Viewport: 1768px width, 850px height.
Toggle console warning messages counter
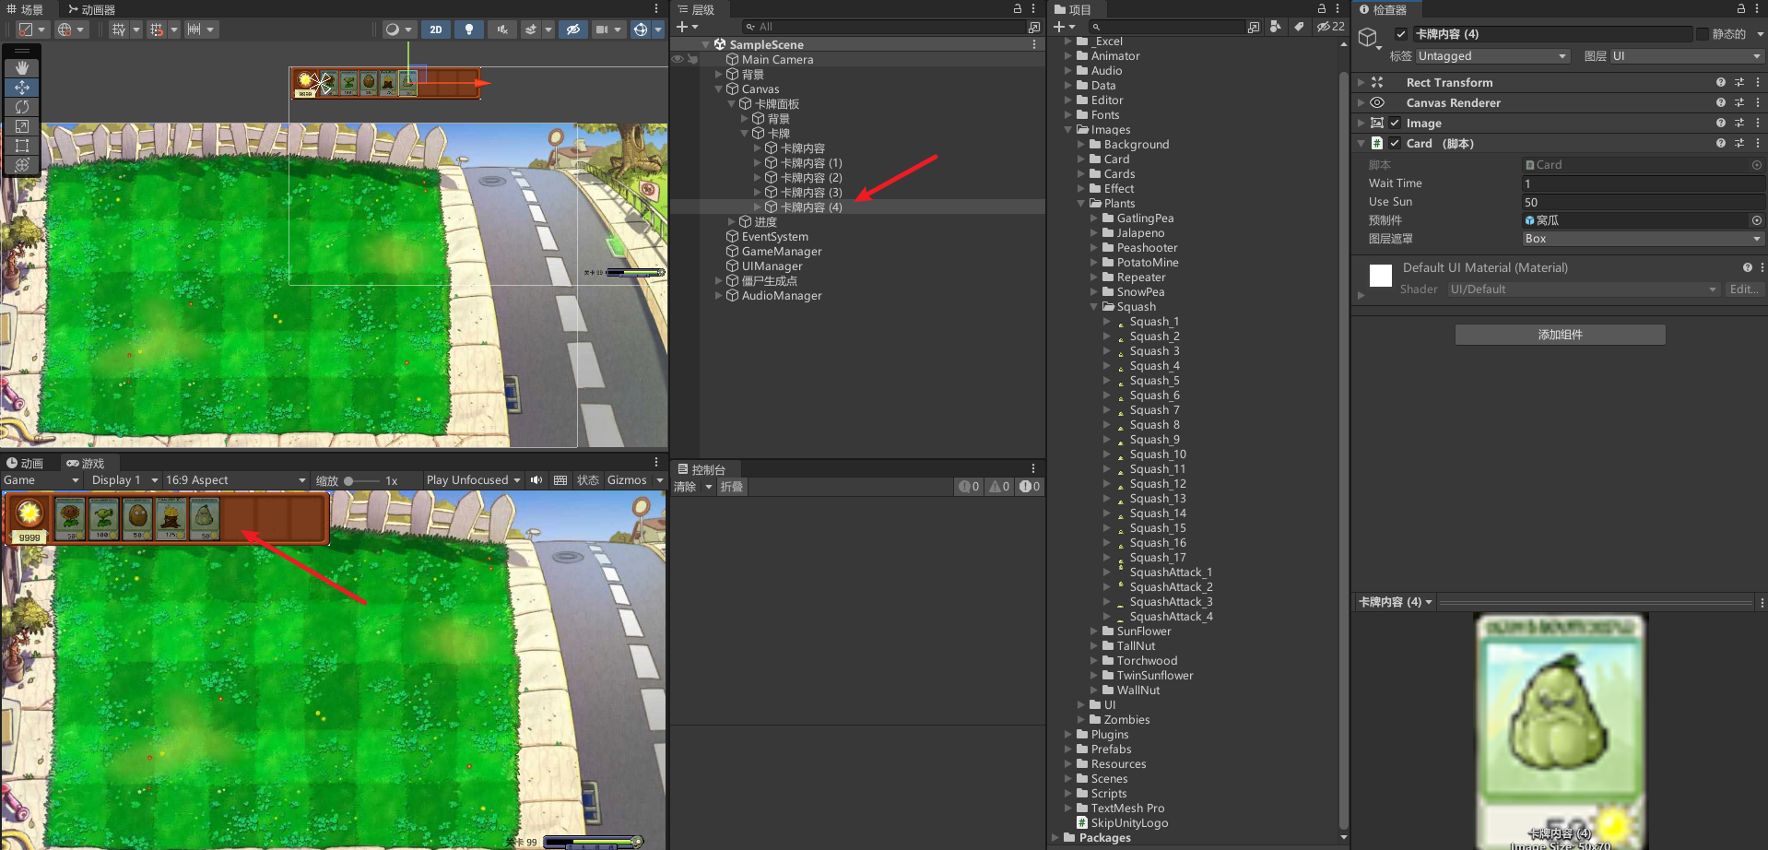click(999, 487)
